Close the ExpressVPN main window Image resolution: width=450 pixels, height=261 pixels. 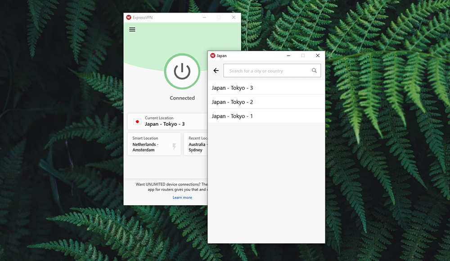pyautogui.click(x=234, y=18)
